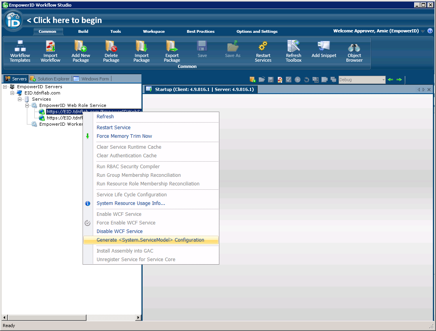Open the Object Browser binoculars icon
436x331 pixels.
pos(354,47)
